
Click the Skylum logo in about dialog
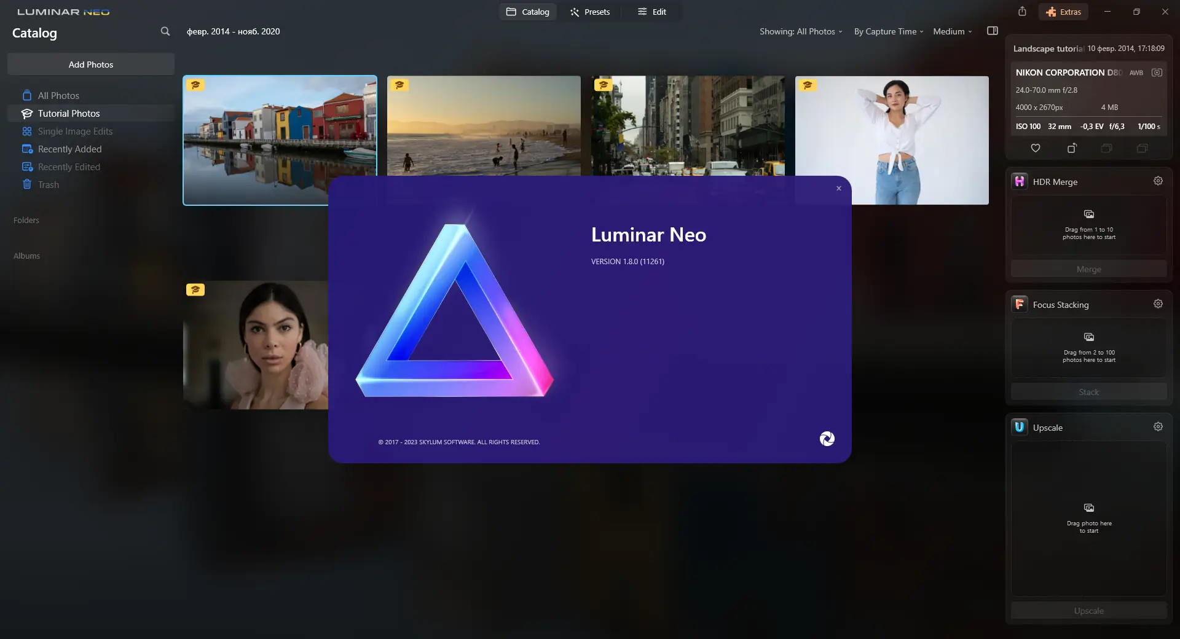tap(827, 439)
